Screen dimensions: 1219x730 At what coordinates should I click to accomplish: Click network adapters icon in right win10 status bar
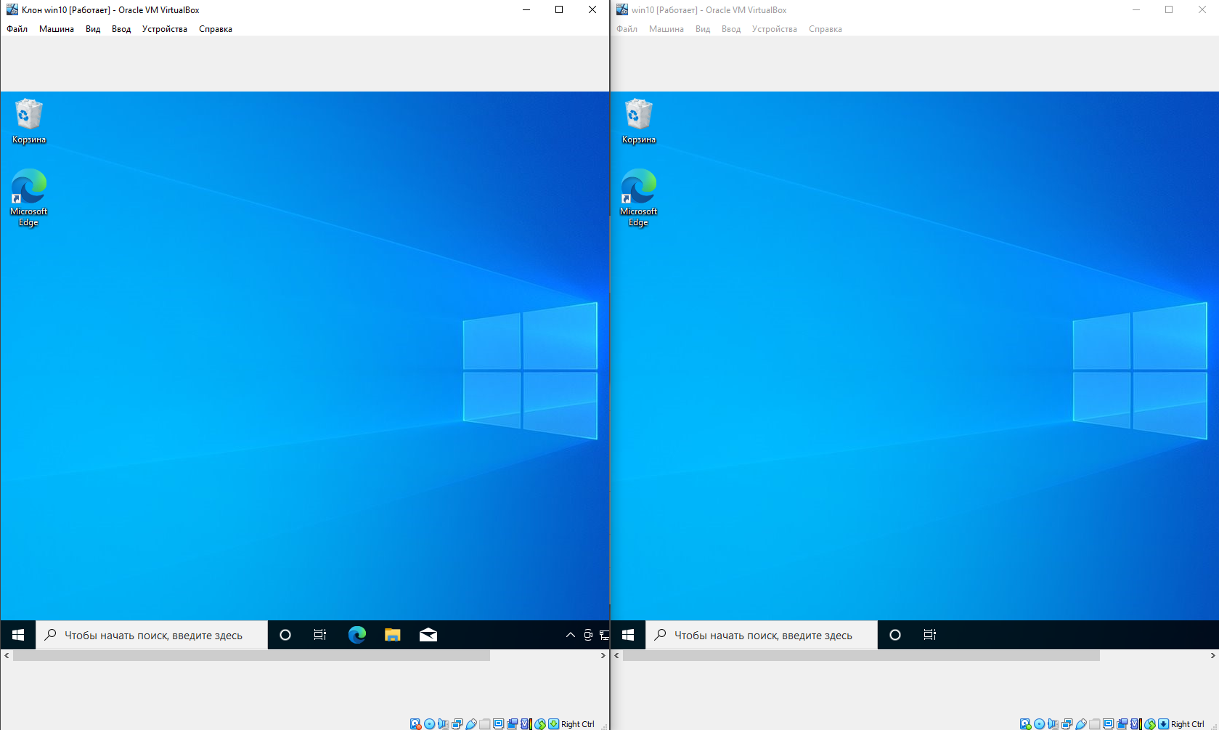(x=1067, y=723)
